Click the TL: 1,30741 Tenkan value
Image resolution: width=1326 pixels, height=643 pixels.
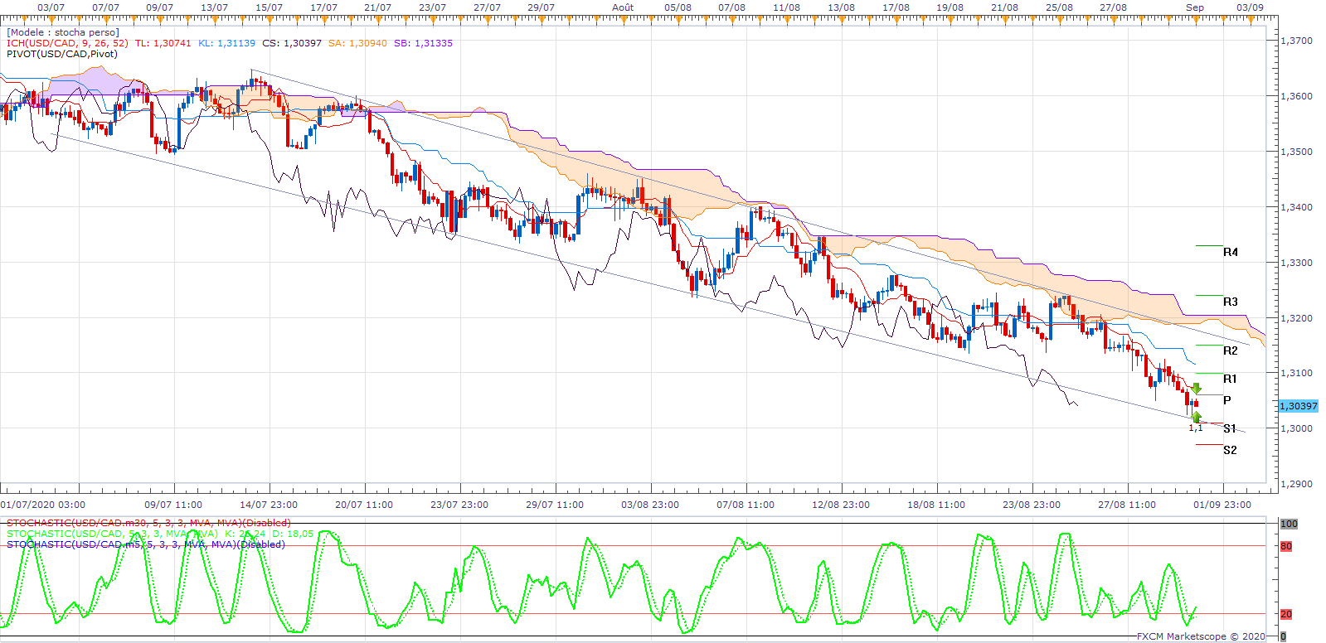tap(163, 43)
